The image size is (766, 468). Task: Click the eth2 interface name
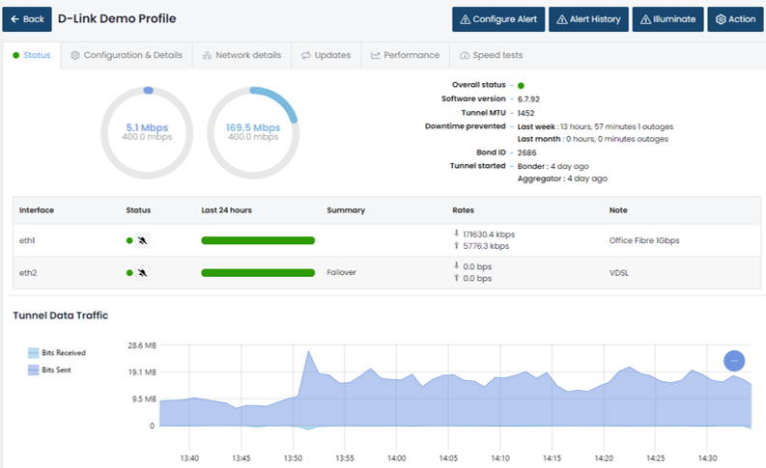28,272
